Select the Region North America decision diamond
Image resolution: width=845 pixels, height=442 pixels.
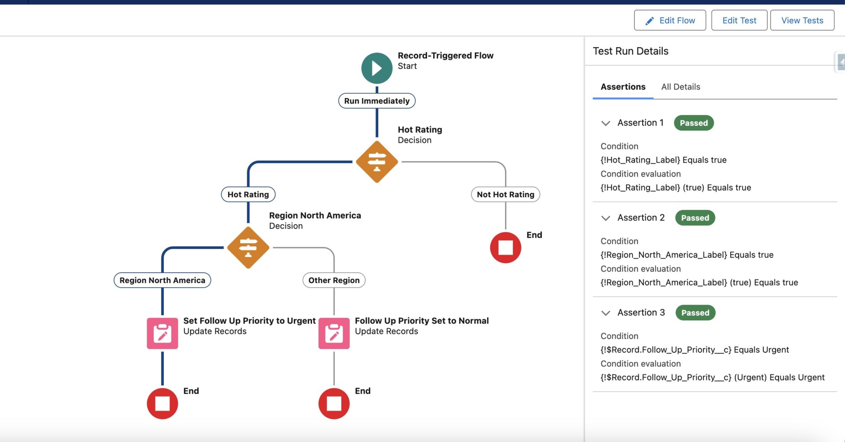coord(248,248)
